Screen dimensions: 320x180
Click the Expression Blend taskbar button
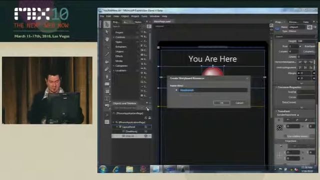(x=156, y=169)
